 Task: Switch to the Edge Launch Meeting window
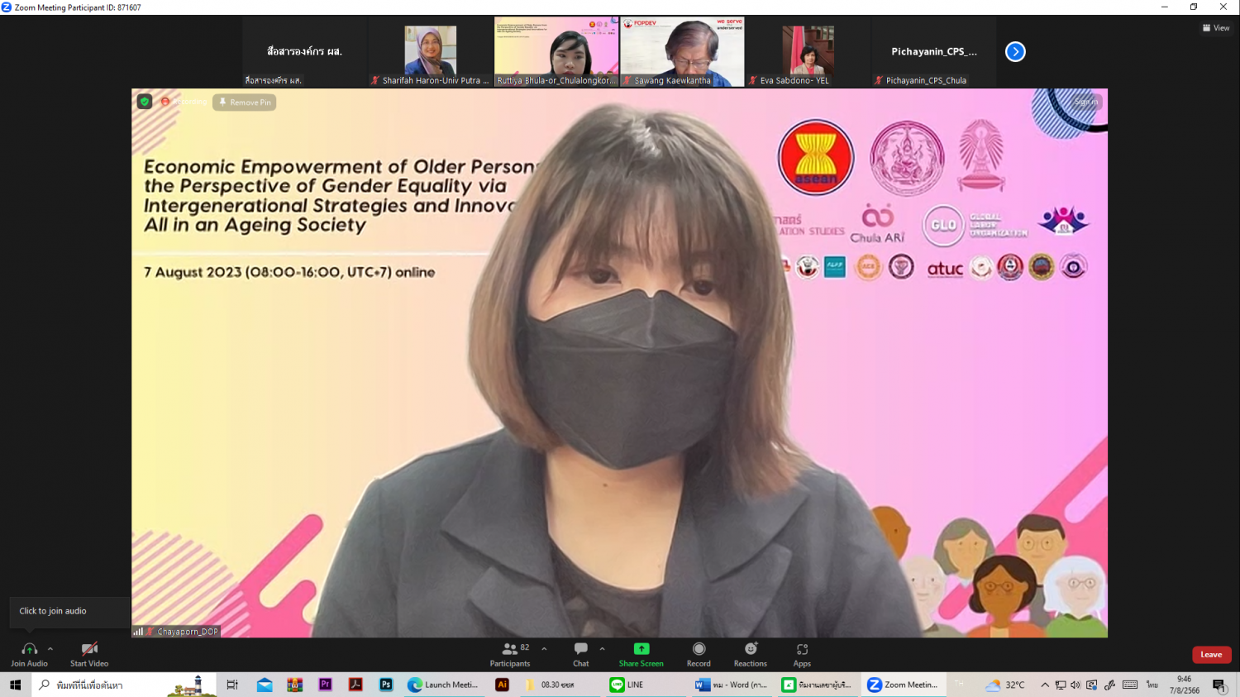(x=444, y=685)
